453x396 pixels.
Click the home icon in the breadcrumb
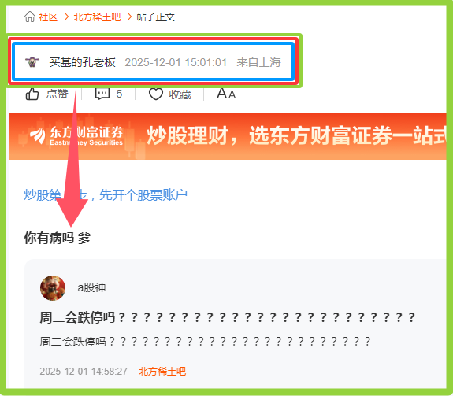point(30,17)
